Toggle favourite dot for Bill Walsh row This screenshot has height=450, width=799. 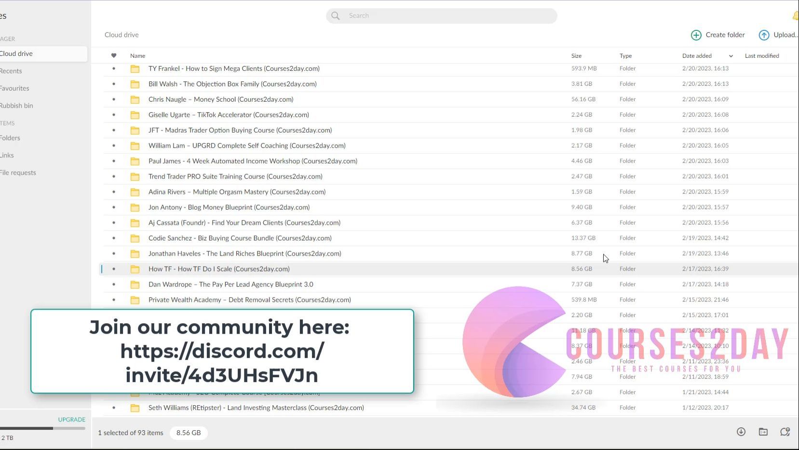pos(114,84)
